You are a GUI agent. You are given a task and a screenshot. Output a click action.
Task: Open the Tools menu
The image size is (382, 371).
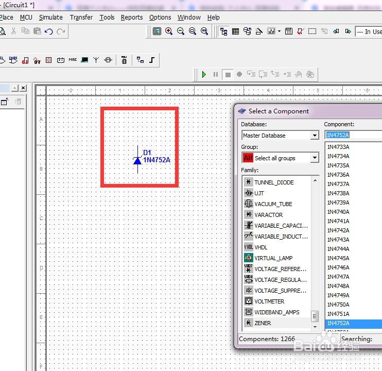point(107,18)
